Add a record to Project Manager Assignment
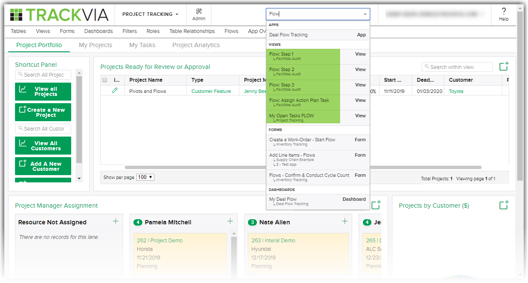528x283 pixels. 376,205
